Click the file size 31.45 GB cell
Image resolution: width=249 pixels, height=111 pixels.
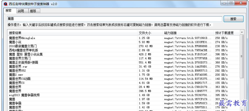(x=145, y=66)
